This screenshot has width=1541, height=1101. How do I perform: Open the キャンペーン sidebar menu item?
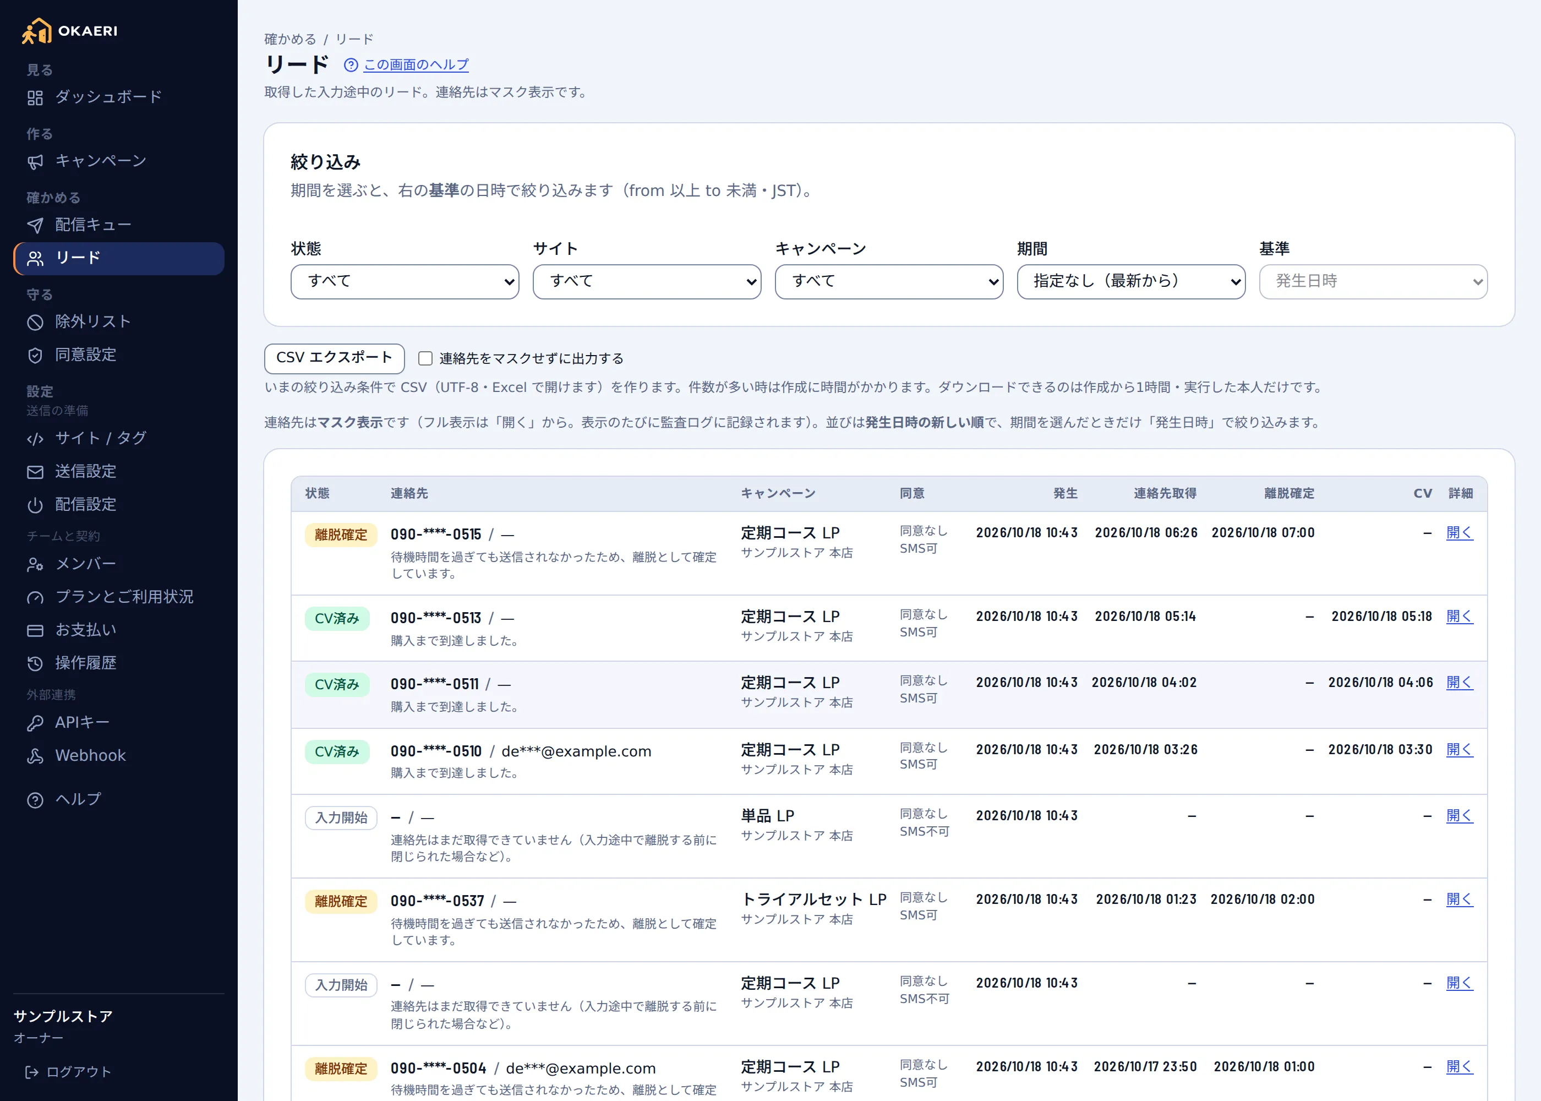click(118, 161)
